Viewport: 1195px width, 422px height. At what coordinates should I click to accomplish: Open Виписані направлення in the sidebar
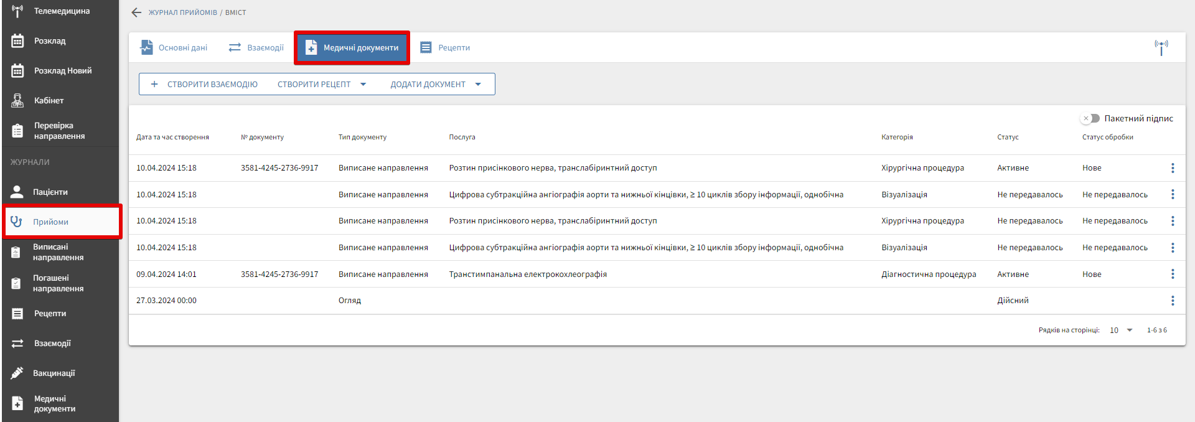click(58, 252)
